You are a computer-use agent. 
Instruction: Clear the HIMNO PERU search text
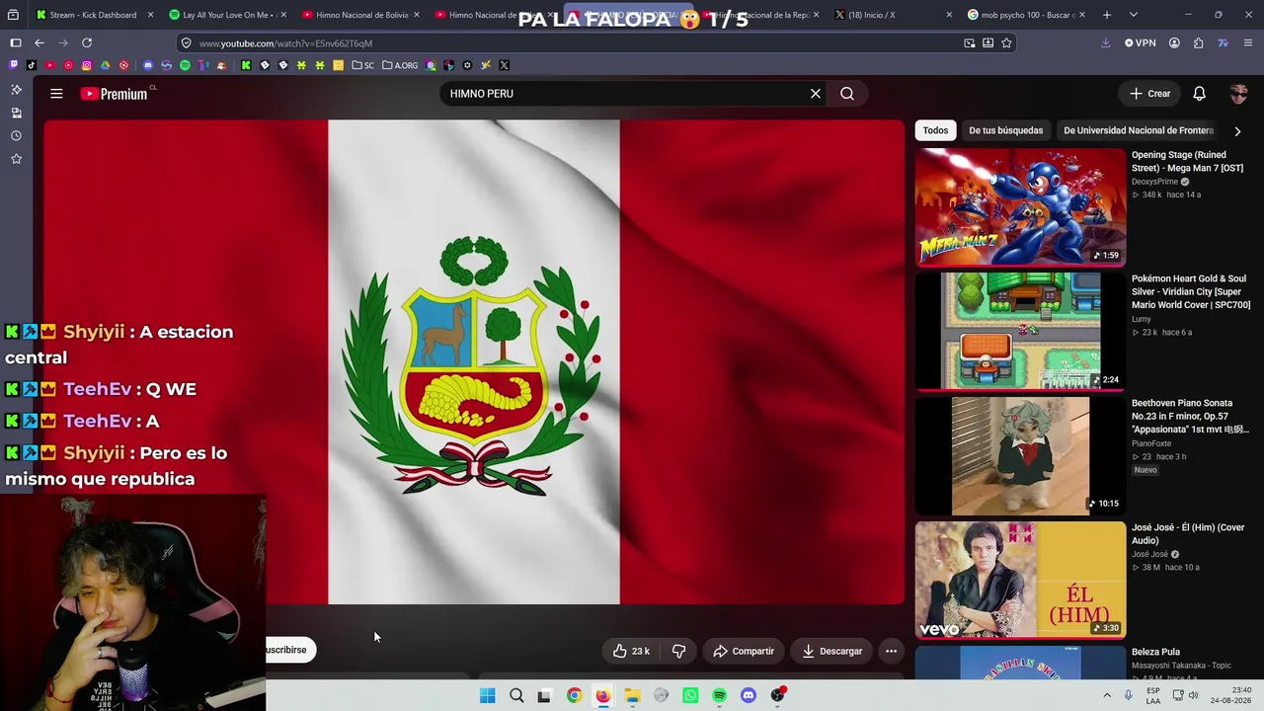pyautogui.click(x=816, y=94)
